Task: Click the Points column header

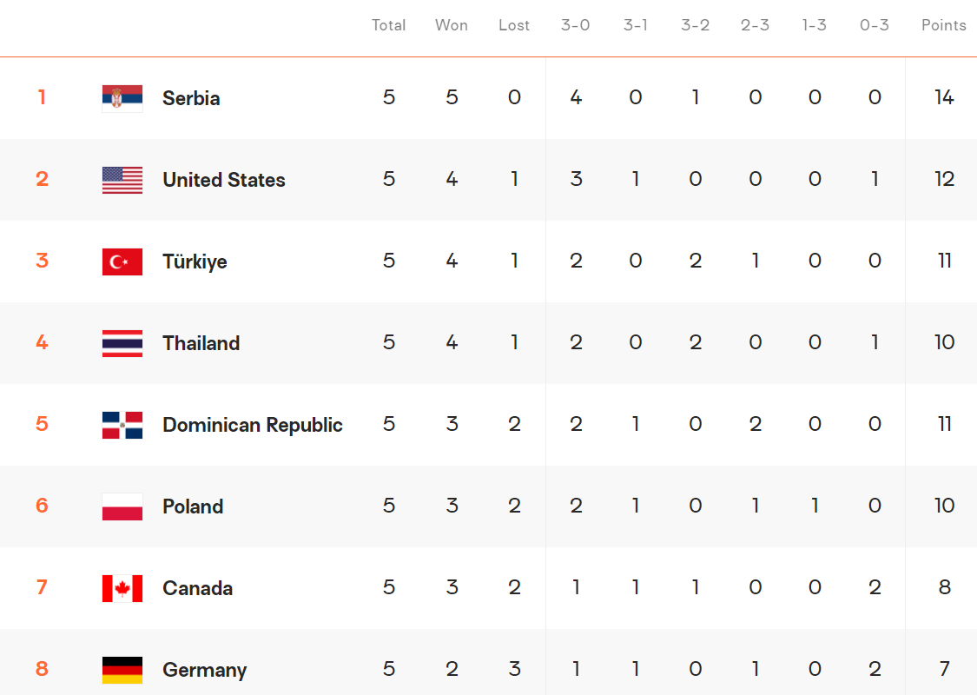Action: pyautogui.click(x=943, y=25)
